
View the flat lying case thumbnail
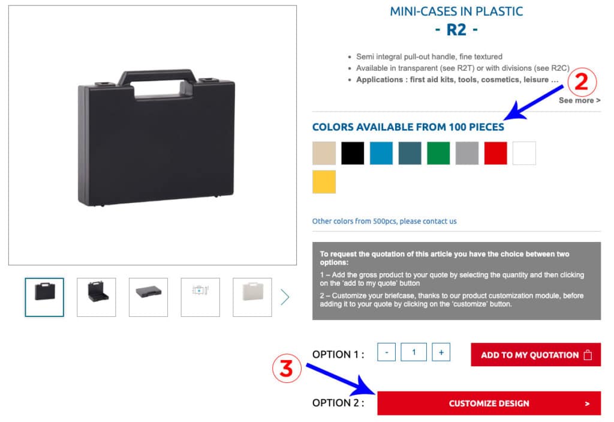(149, 297)
